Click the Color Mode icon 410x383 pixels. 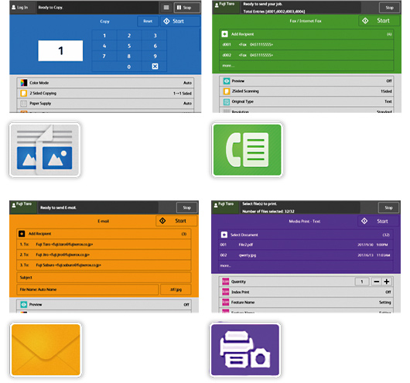pos(24,83)
